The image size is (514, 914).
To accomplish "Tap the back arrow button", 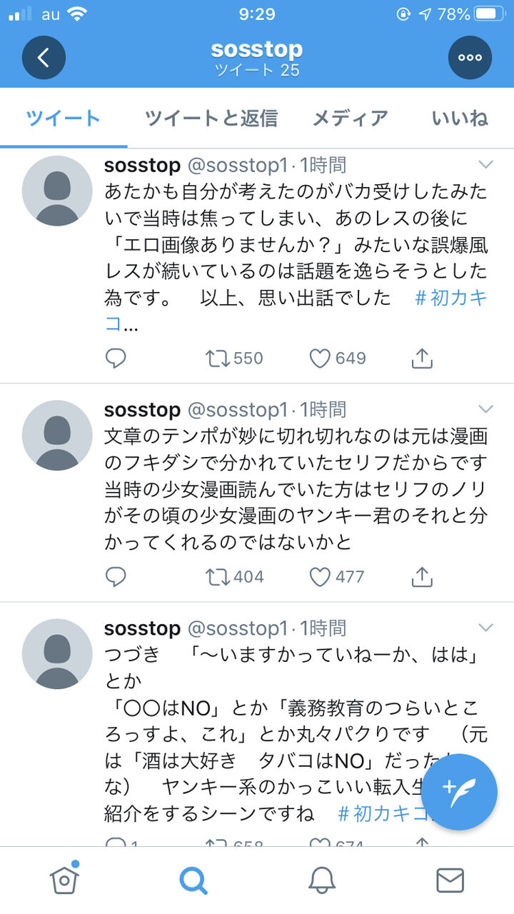I will [x=44, y=57].
